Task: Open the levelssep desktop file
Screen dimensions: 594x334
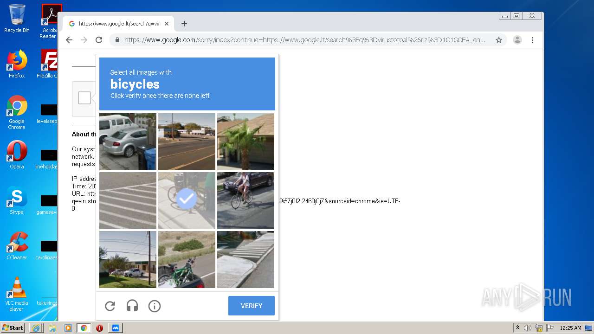Action: coord(48,113)
